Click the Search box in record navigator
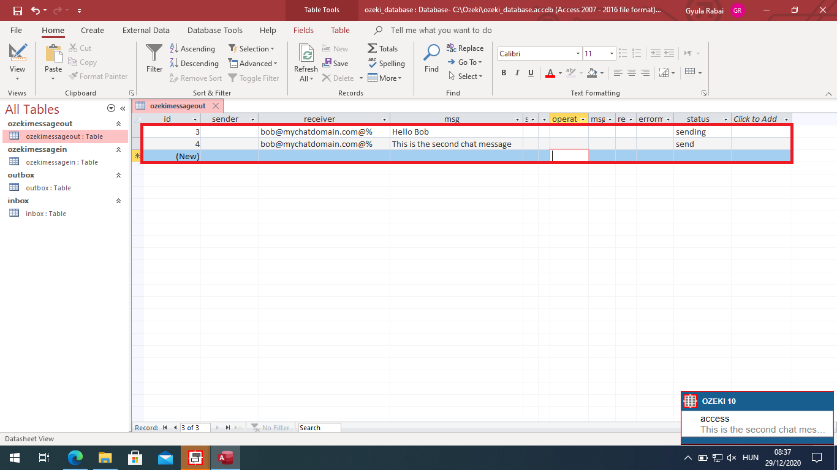The image size is (837, 470). [318, 428]
